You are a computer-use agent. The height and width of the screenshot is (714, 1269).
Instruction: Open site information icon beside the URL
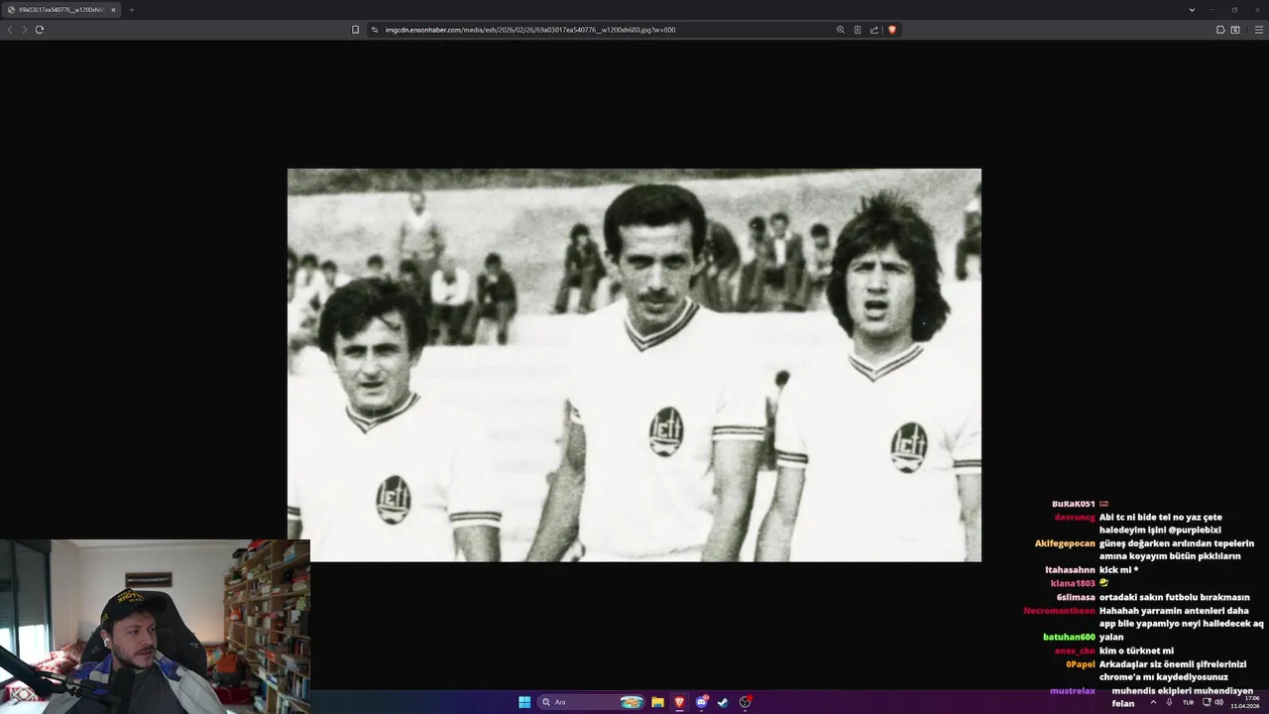pos(375,30)
